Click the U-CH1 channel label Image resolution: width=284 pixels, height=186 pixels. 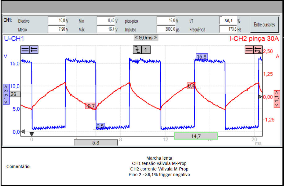[14, 39]
